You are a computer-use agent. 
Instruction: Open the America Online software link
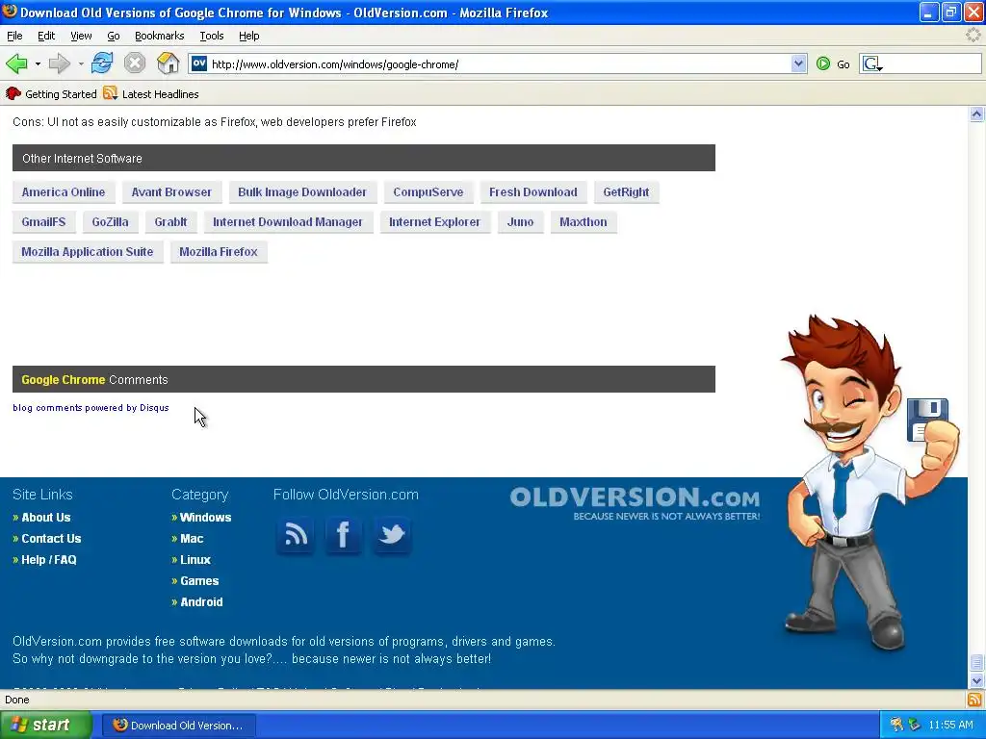tap(64, 192)
